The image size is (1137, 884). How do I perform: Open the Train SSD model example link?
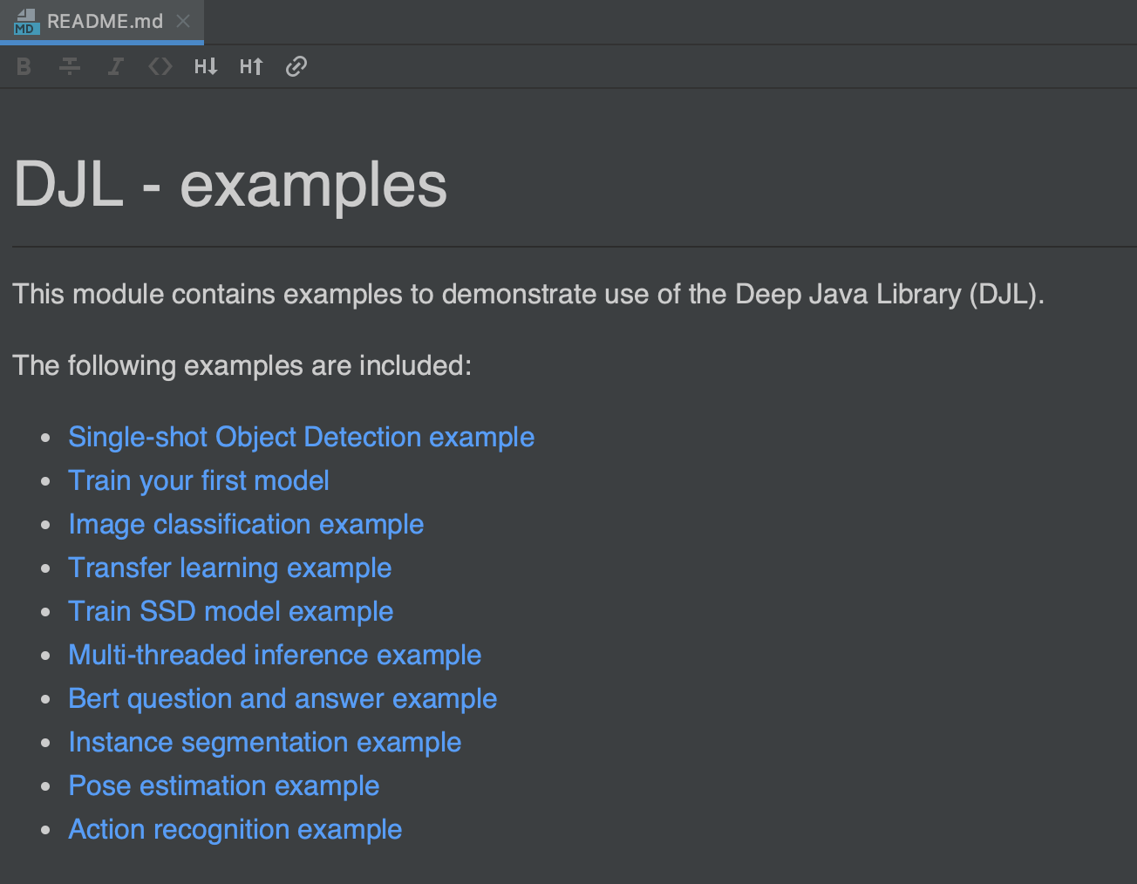(230, 611)
